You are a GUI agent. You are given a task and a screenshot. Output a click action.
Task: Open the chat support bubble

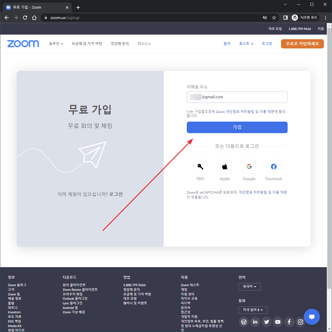[312, 316]
